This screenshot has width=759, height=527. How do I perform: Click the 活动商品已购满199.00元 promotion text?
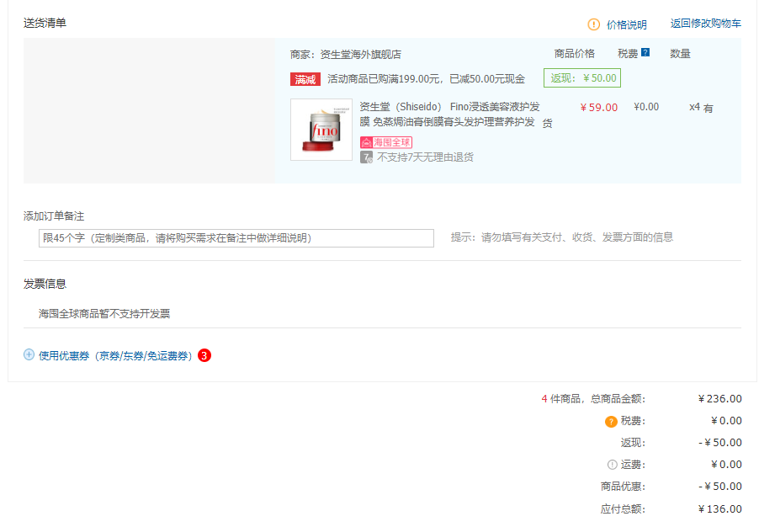[x=426, y=79]
